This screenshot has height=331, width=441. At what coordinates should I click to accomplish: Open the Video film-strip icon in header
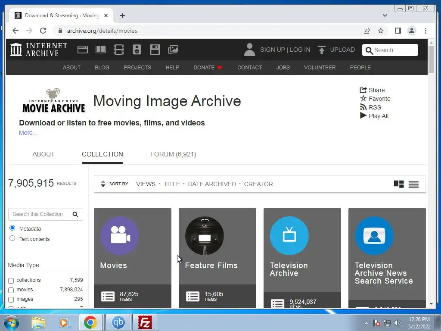119,50
